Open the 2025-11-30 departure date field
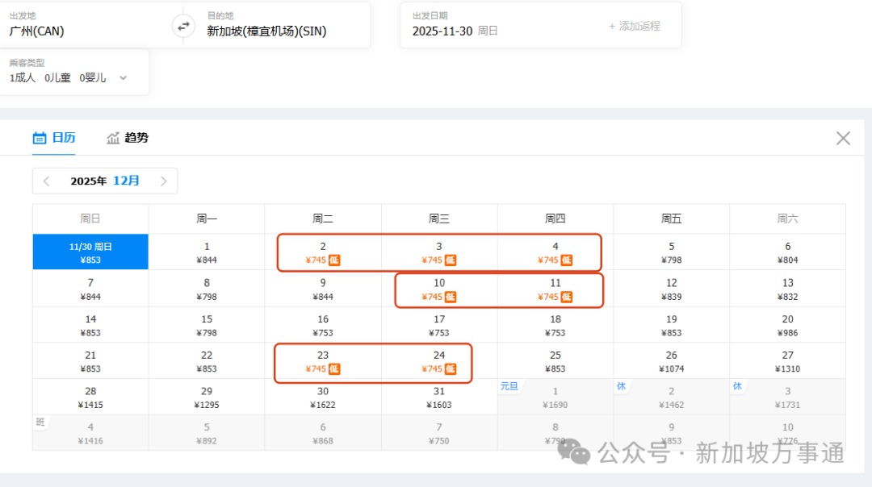Screen dimensions: 872x487 [455, 31]
